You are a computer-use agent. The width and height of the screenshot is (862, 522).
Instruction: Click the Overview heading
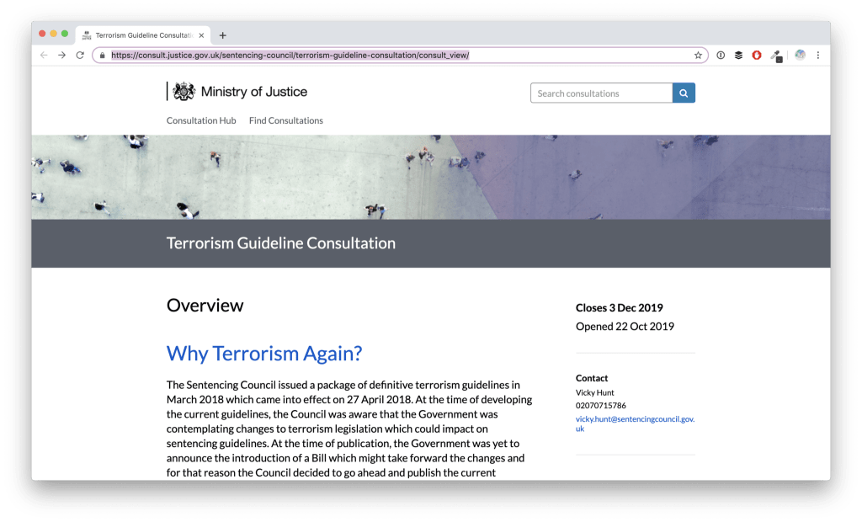click(x=205, y=306)
